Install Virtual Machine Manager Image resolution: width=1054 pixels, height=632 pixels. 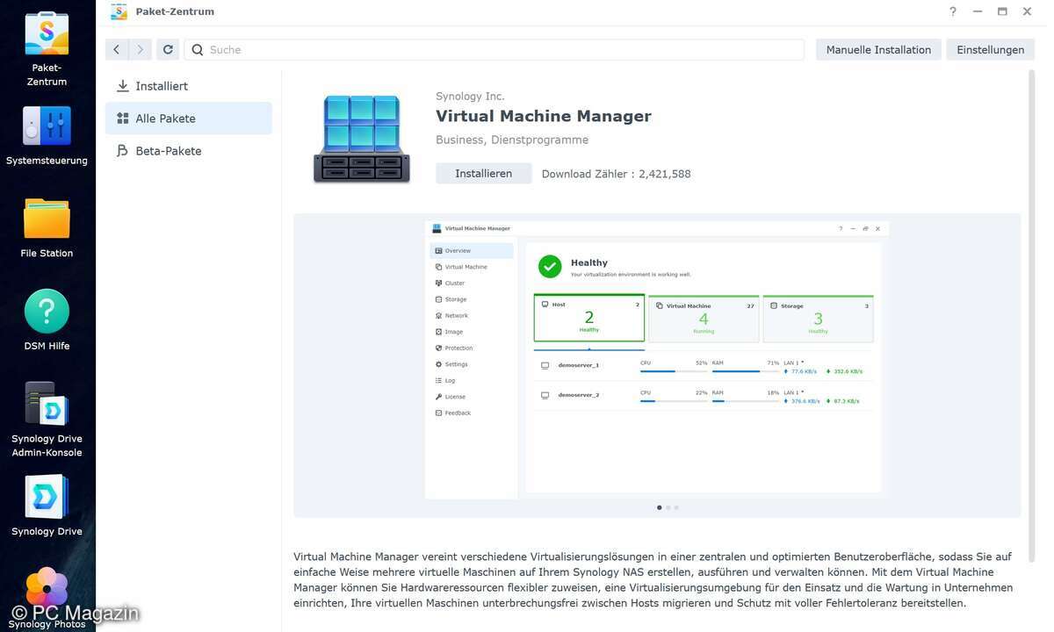click(484, 174)
